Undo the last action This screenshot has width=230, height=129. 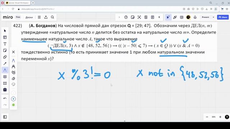point(5,98)
